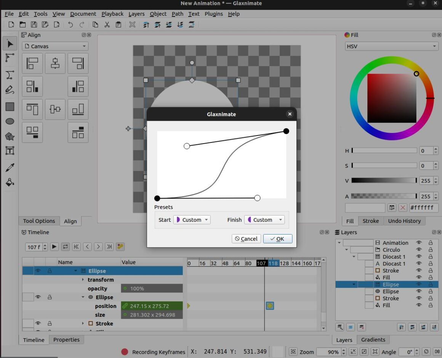Expand the transform property row
Screen dimensions: 442x358
pyautogui.click(x=83, y=280)
